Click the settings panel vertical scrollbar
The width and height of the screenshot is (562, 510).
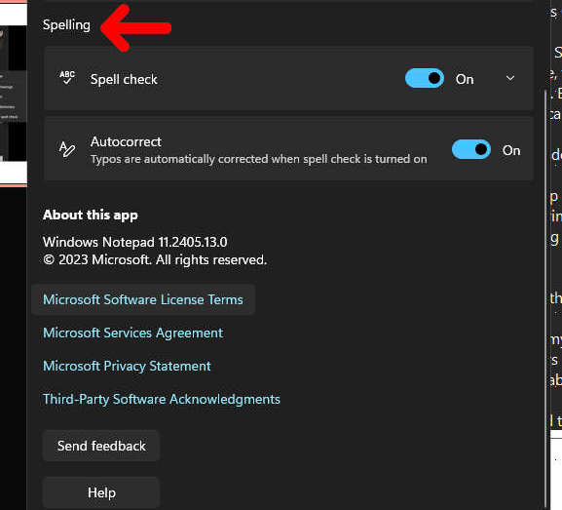coord(546,297)
